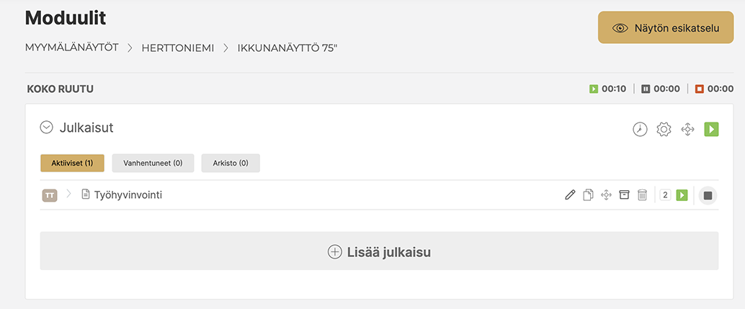745x309 pixels.
Task: Go to HERTTONIEMI in the breadcrumb
Action: pyautogui.click(x=178, y=48)
